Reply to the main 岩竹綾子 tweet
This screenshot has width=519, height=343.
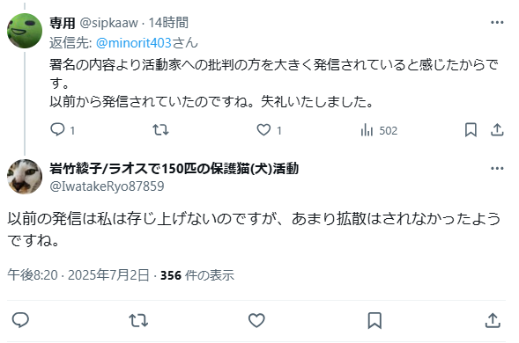(x=20, y=320)
